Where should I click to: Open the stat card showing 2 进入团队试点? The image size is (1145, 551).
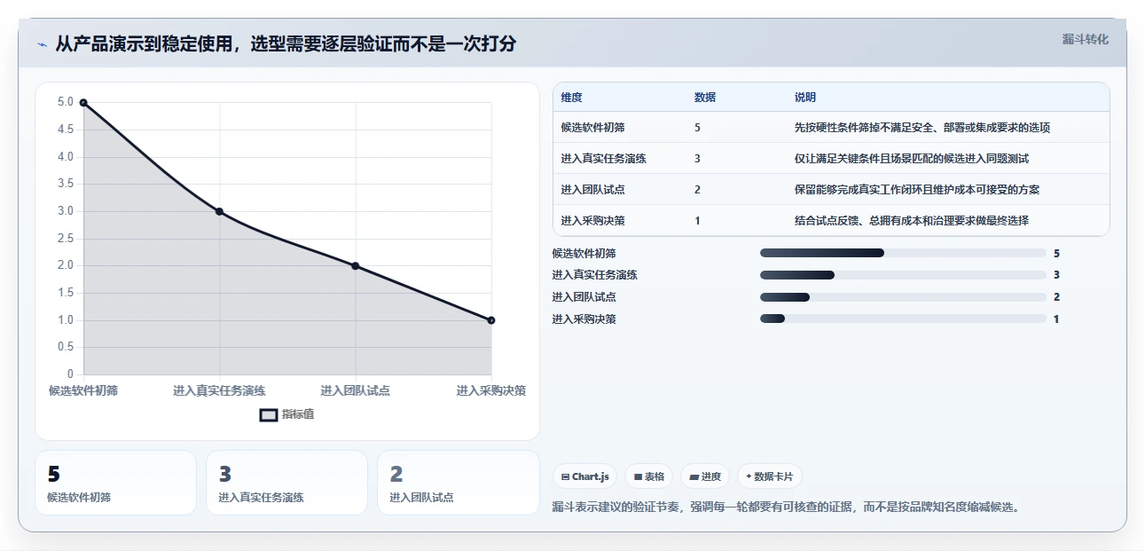coord(459,483)
